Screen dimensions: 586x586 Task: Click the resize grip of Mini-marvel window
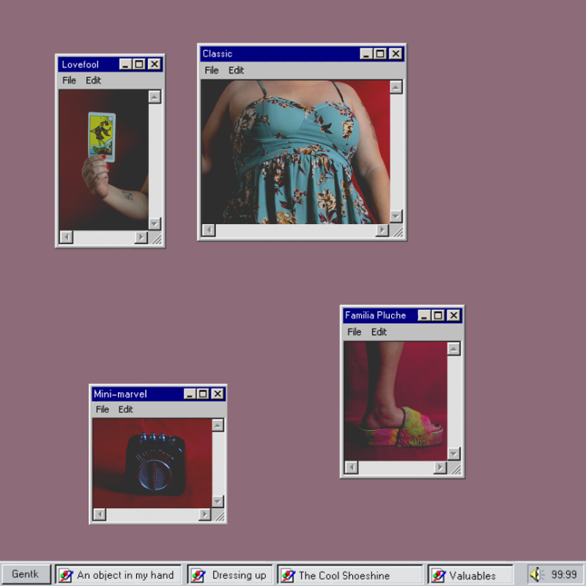[x=219, y=516]
